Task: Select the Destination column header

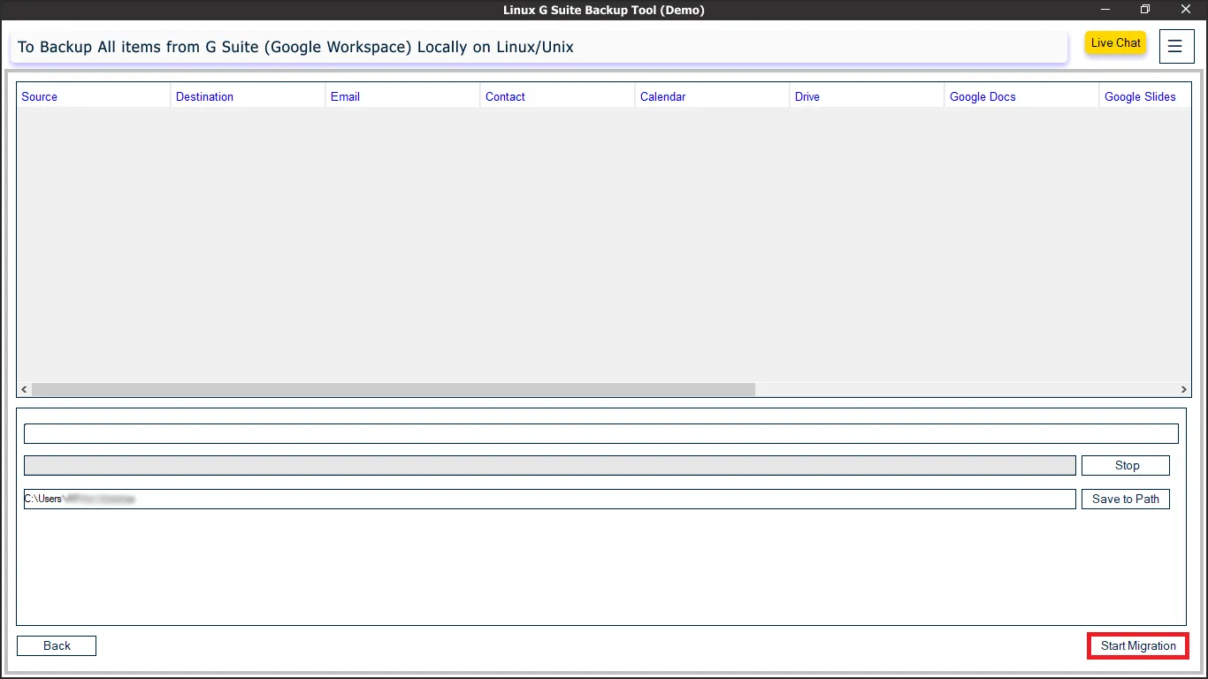Action: click(x=248, y=96)
